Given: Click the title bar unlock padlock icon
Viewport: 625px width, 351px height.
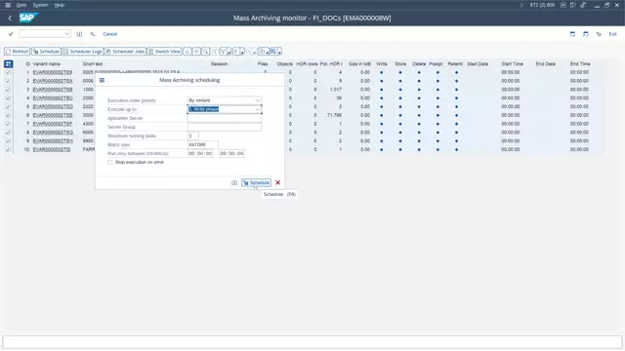Looking at the screenshot, I should [583, 5].
